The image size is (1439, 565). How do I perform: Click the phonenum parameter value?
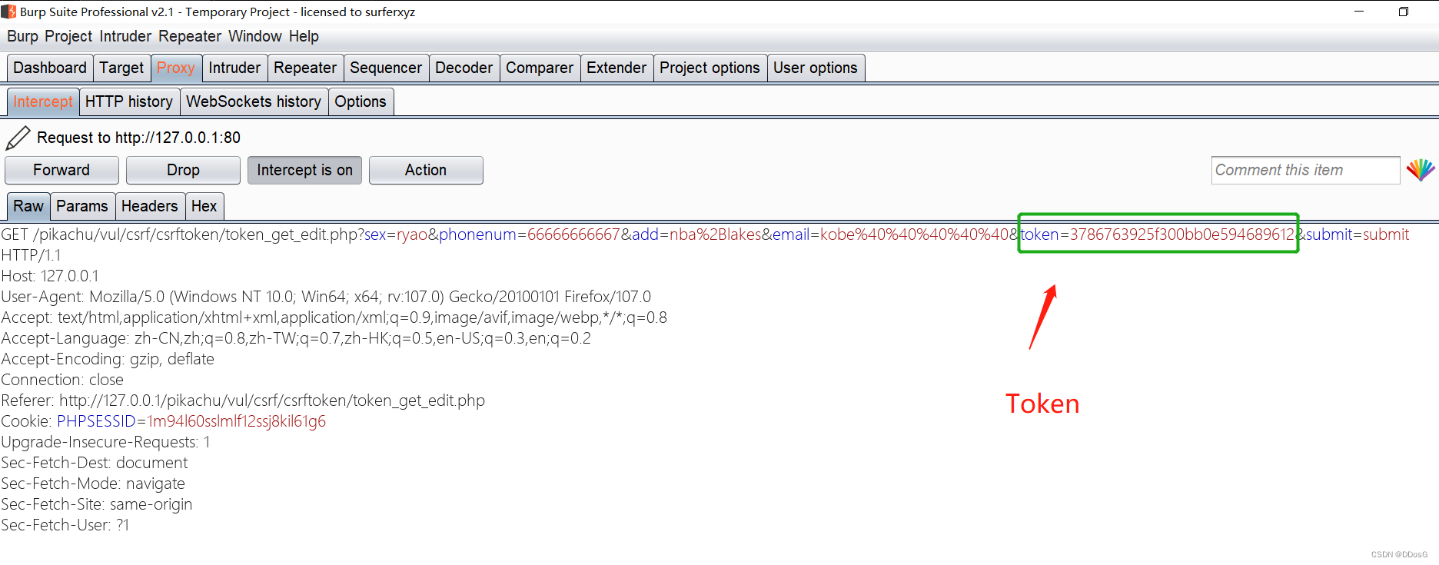pyautogui.click(x=573, y=234)
